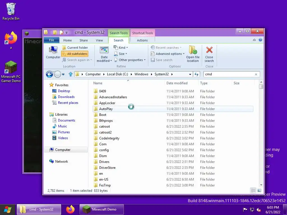Sort by the Name column header

pos(98,83)
